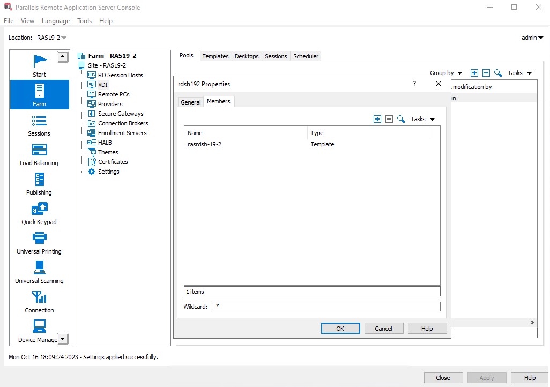Screen dimensions: 550x387
Task: Open Certificates tree node
Action: click(x=108, y=162)
